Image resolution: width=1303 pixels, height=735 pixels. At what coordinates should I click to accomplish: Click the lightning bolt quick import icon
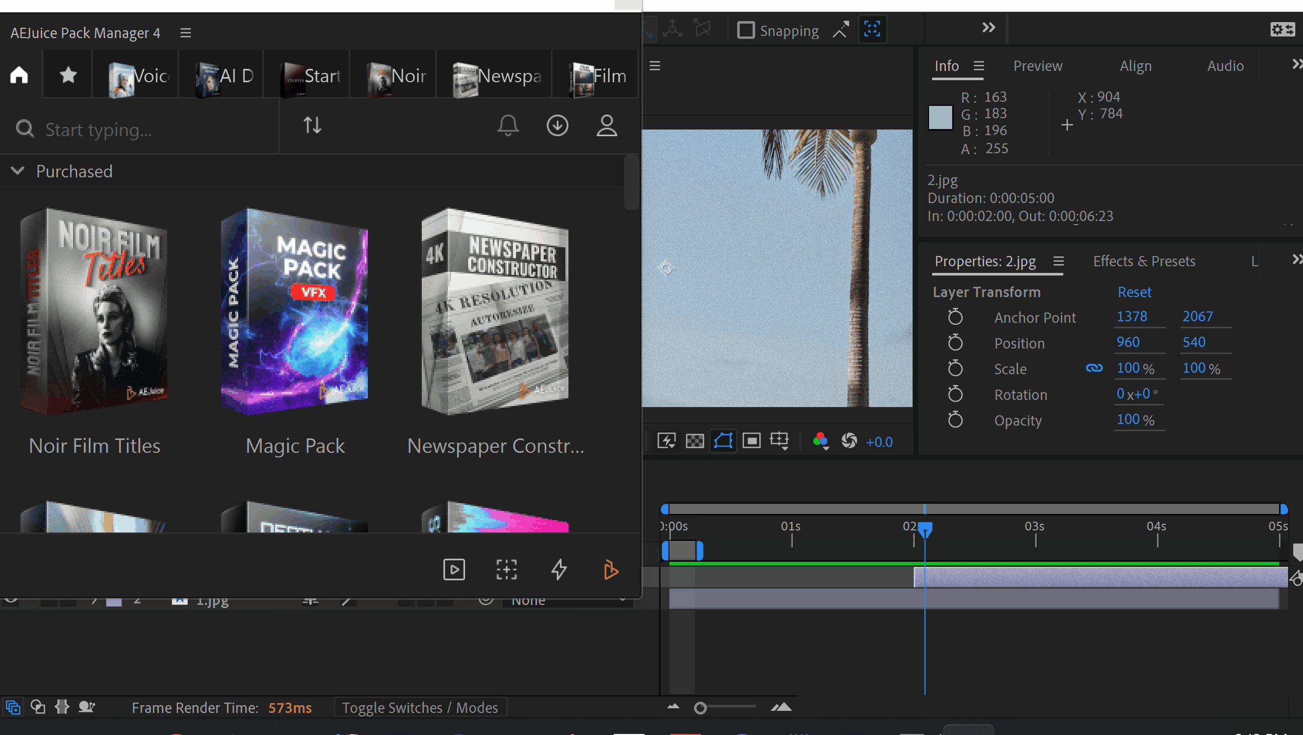(559, 569)
